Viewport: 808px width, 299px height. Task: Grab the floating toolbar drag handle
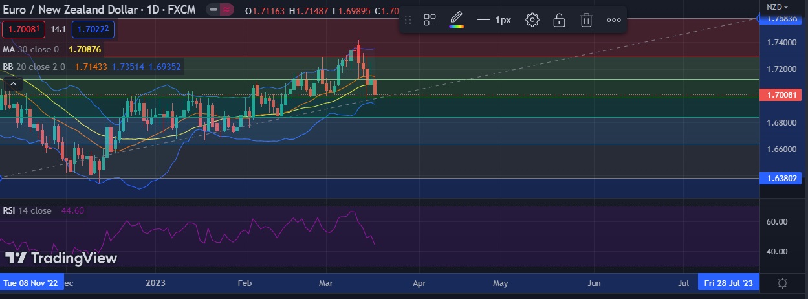point(408,20)
